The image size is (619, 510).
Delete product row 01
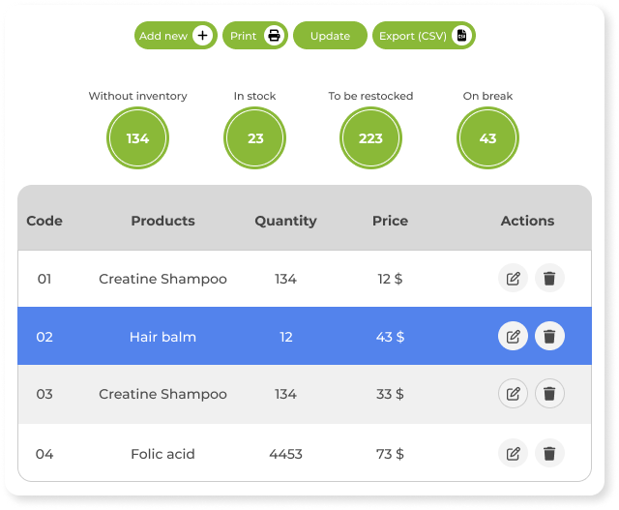[549, 278]
